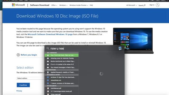Click mail icon beside 'Amazing news' result
This screenshot has width=169, height=95.
click(48, 58)
